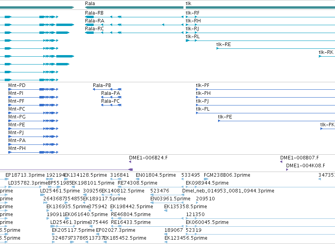Select the tlk-PJ protein feature
The image size is (335, 244).
[x=265, y=105]
